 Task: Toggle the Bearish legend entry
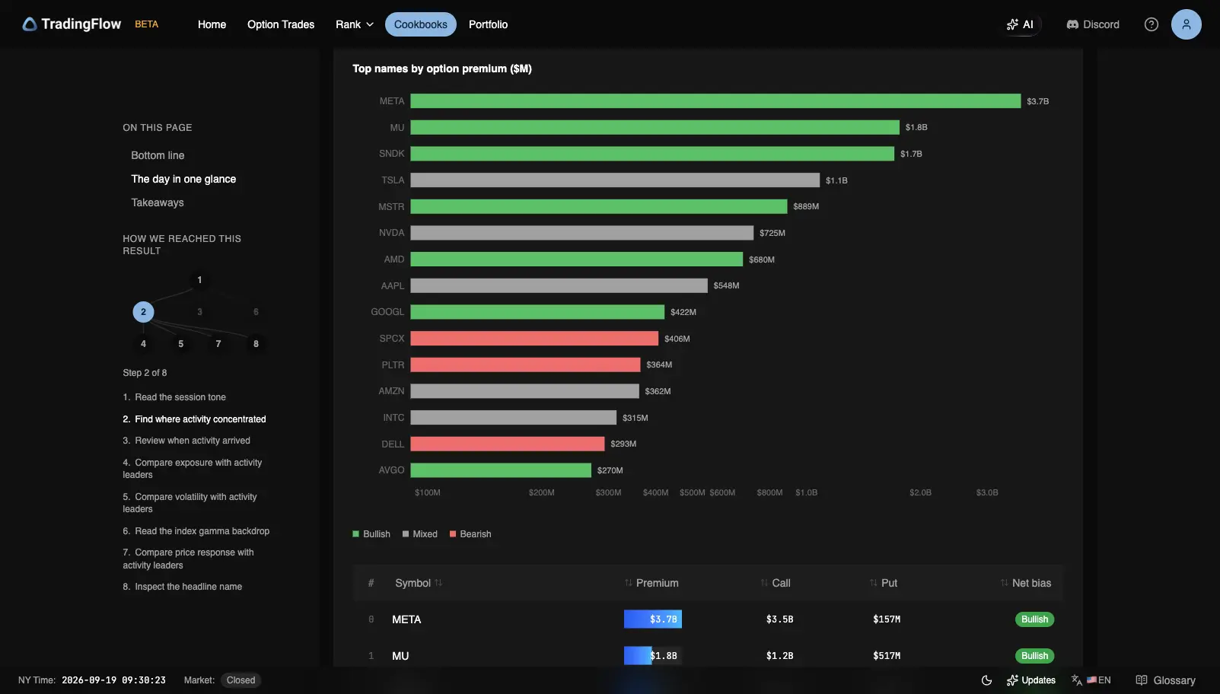[x=470, y=534]
